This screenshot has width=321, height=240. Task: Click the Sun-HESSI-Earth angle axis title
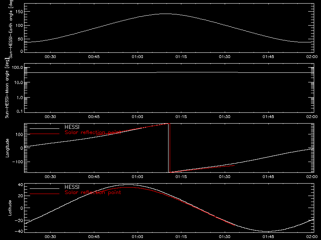[11, 29]
